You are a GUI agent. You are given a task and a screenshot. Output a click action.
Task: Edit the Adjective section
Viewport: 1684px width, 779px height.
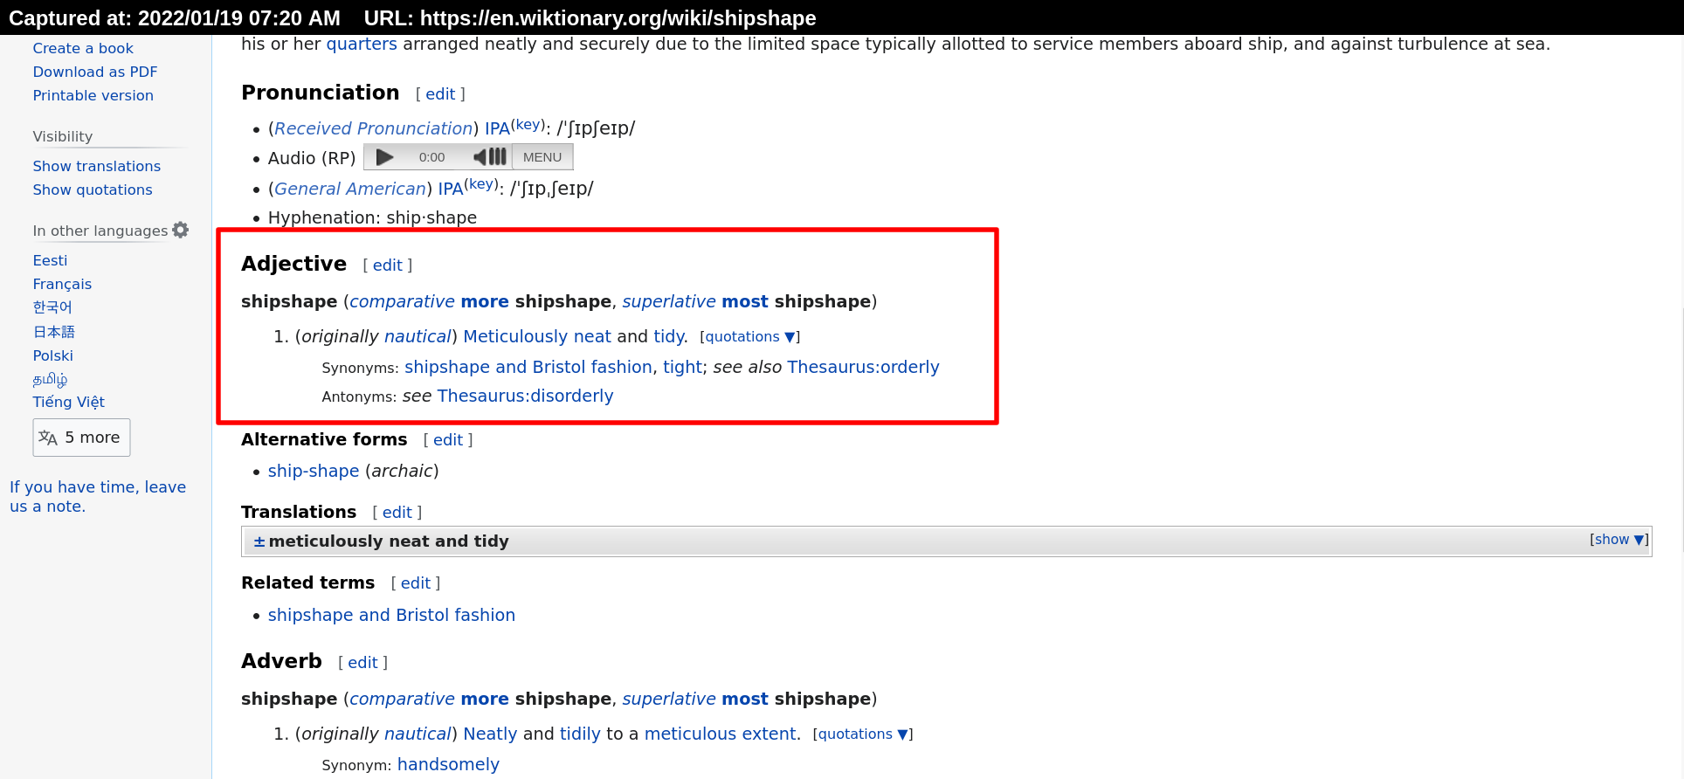pyautogui.click(x=388, y=265)
